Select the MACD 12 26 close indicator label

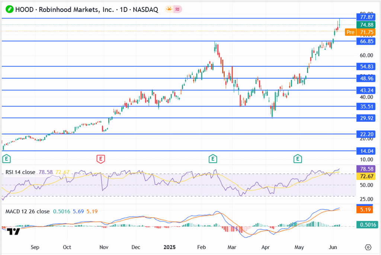[27, 211]
